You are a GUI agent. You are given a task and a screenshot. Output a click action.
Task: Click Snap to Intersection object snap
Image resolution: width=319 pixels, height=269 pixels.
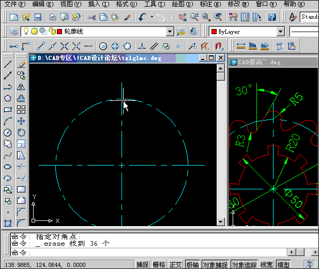[x=64, y=46]
